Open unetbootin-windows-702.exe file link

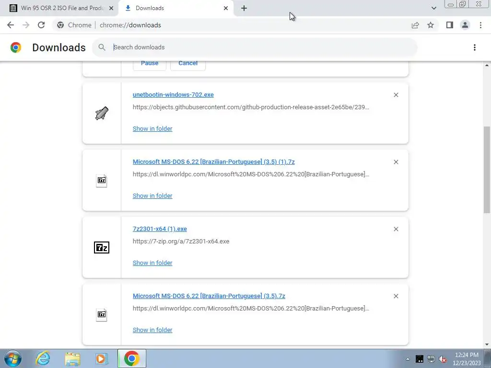pos(173,94)
